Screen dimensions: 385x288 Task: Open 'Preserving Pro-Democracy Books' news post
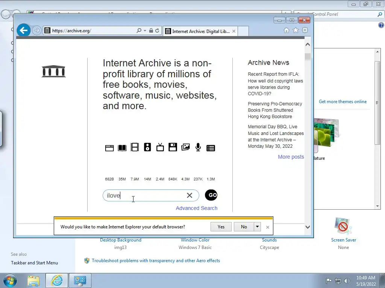click(275, 110)
